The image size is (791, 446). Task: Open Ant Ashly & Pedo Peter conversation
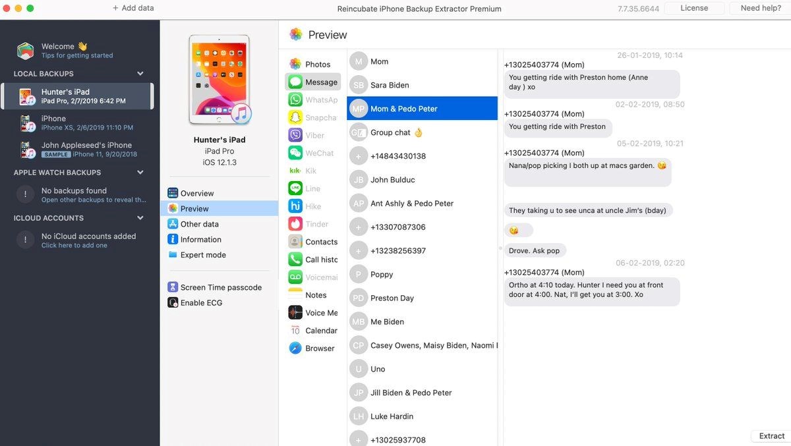click(x=423, y=204)
